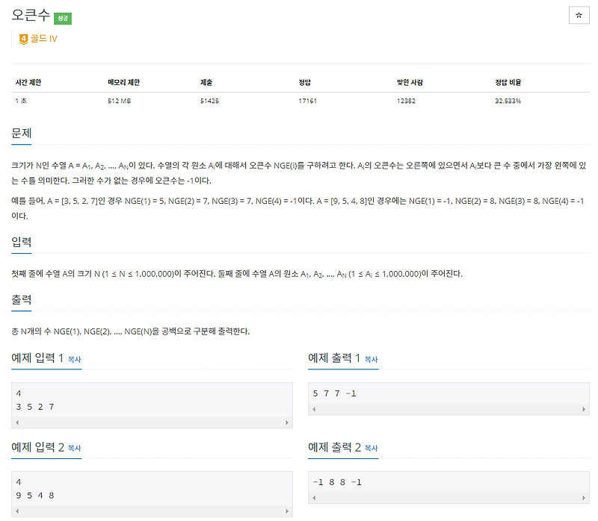Click the 입력 section heading

pyautogui.click(x=19, y=243)
